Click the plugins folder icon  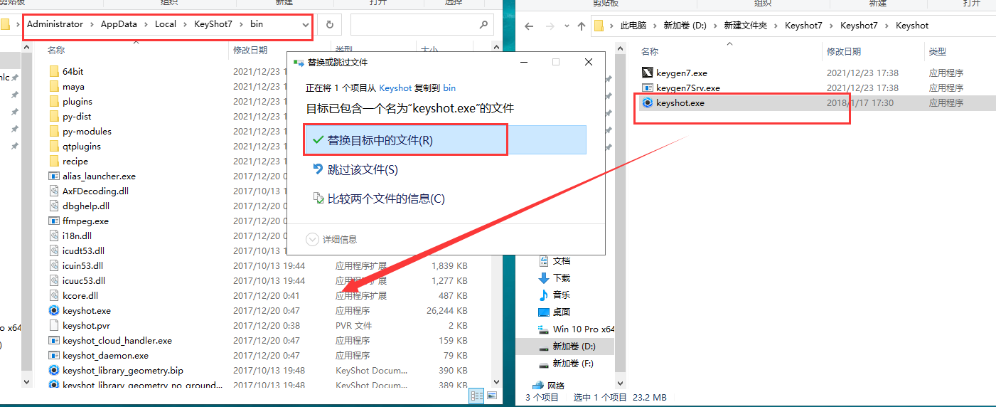(54, 101)
